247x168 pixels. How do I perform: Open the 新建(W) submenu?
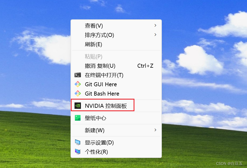(116, 130)
